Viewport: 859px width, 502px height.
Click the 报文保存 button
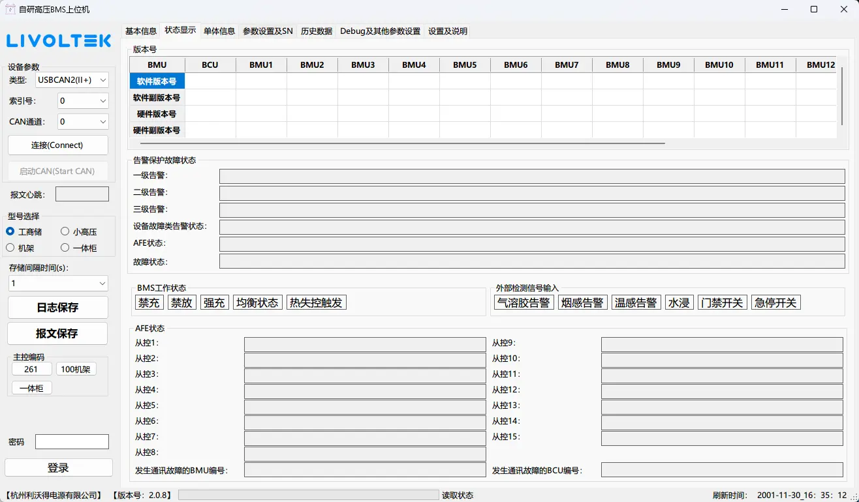57,333
